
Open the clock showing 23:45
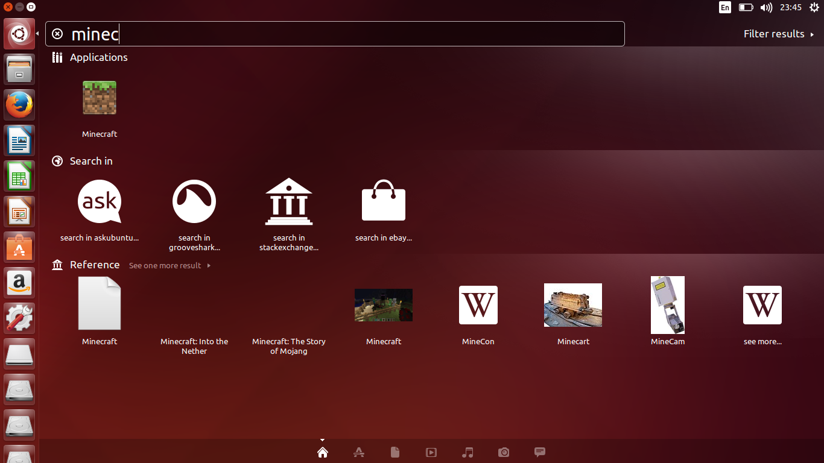coord(791,7)
